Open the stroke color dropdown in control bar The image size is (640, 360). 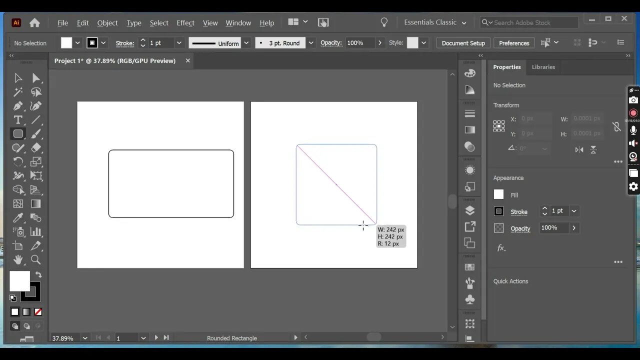click(x=103, y=43)
